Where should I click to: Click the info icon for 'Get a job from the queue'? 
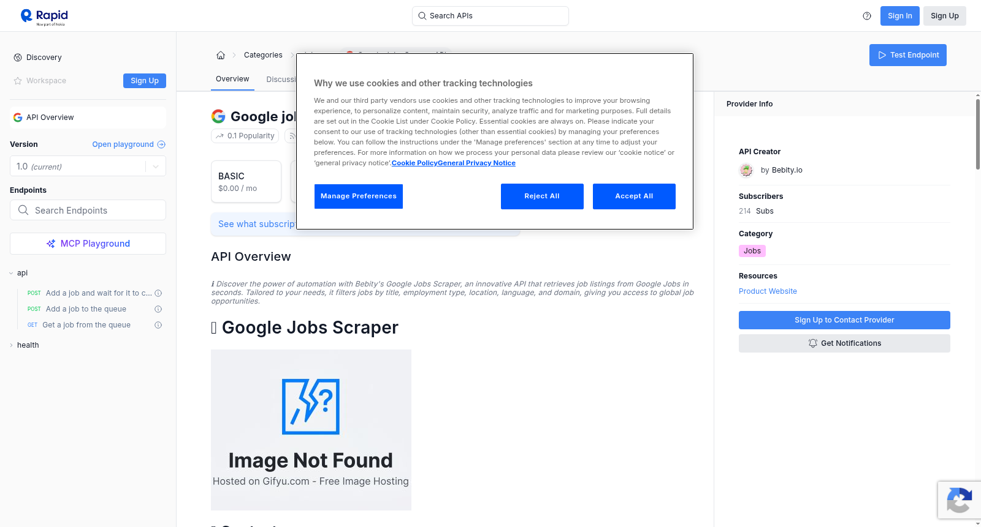tap(158, 325)
